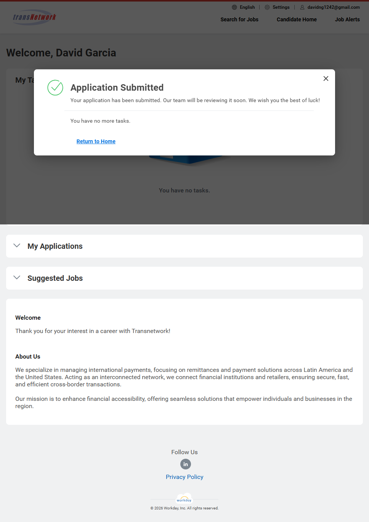Follow the Return to Home link
369x522 pixels.
96,141
